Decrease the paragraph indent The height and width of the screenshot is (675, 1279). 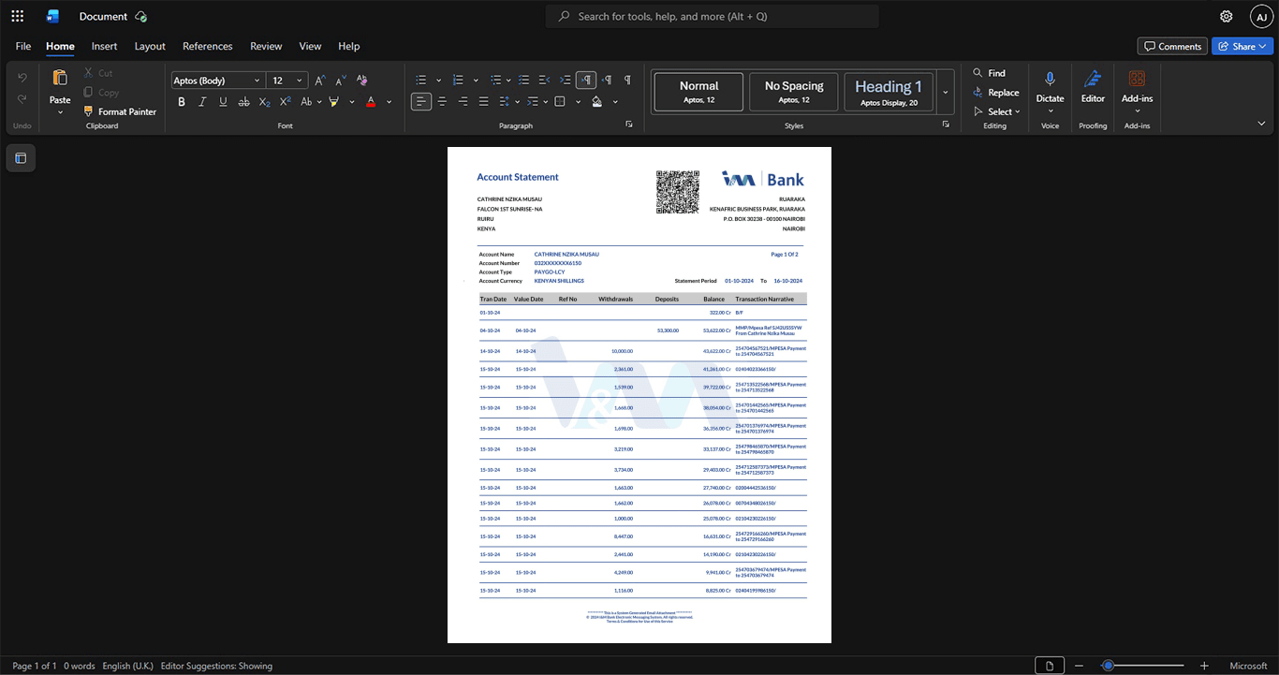pos(545,81)
